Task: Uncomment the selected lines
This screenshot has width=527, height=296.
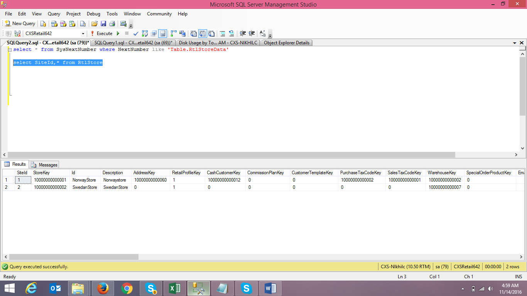Action: (231, 34)
